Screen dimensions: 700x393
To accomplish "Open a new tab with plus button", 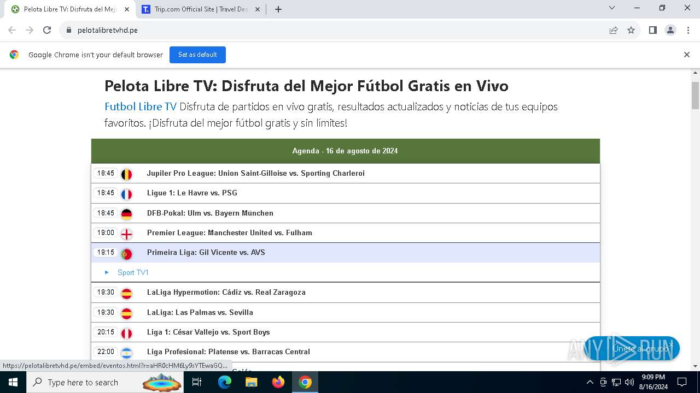I will pyautogui.click(x=278, y=9).
